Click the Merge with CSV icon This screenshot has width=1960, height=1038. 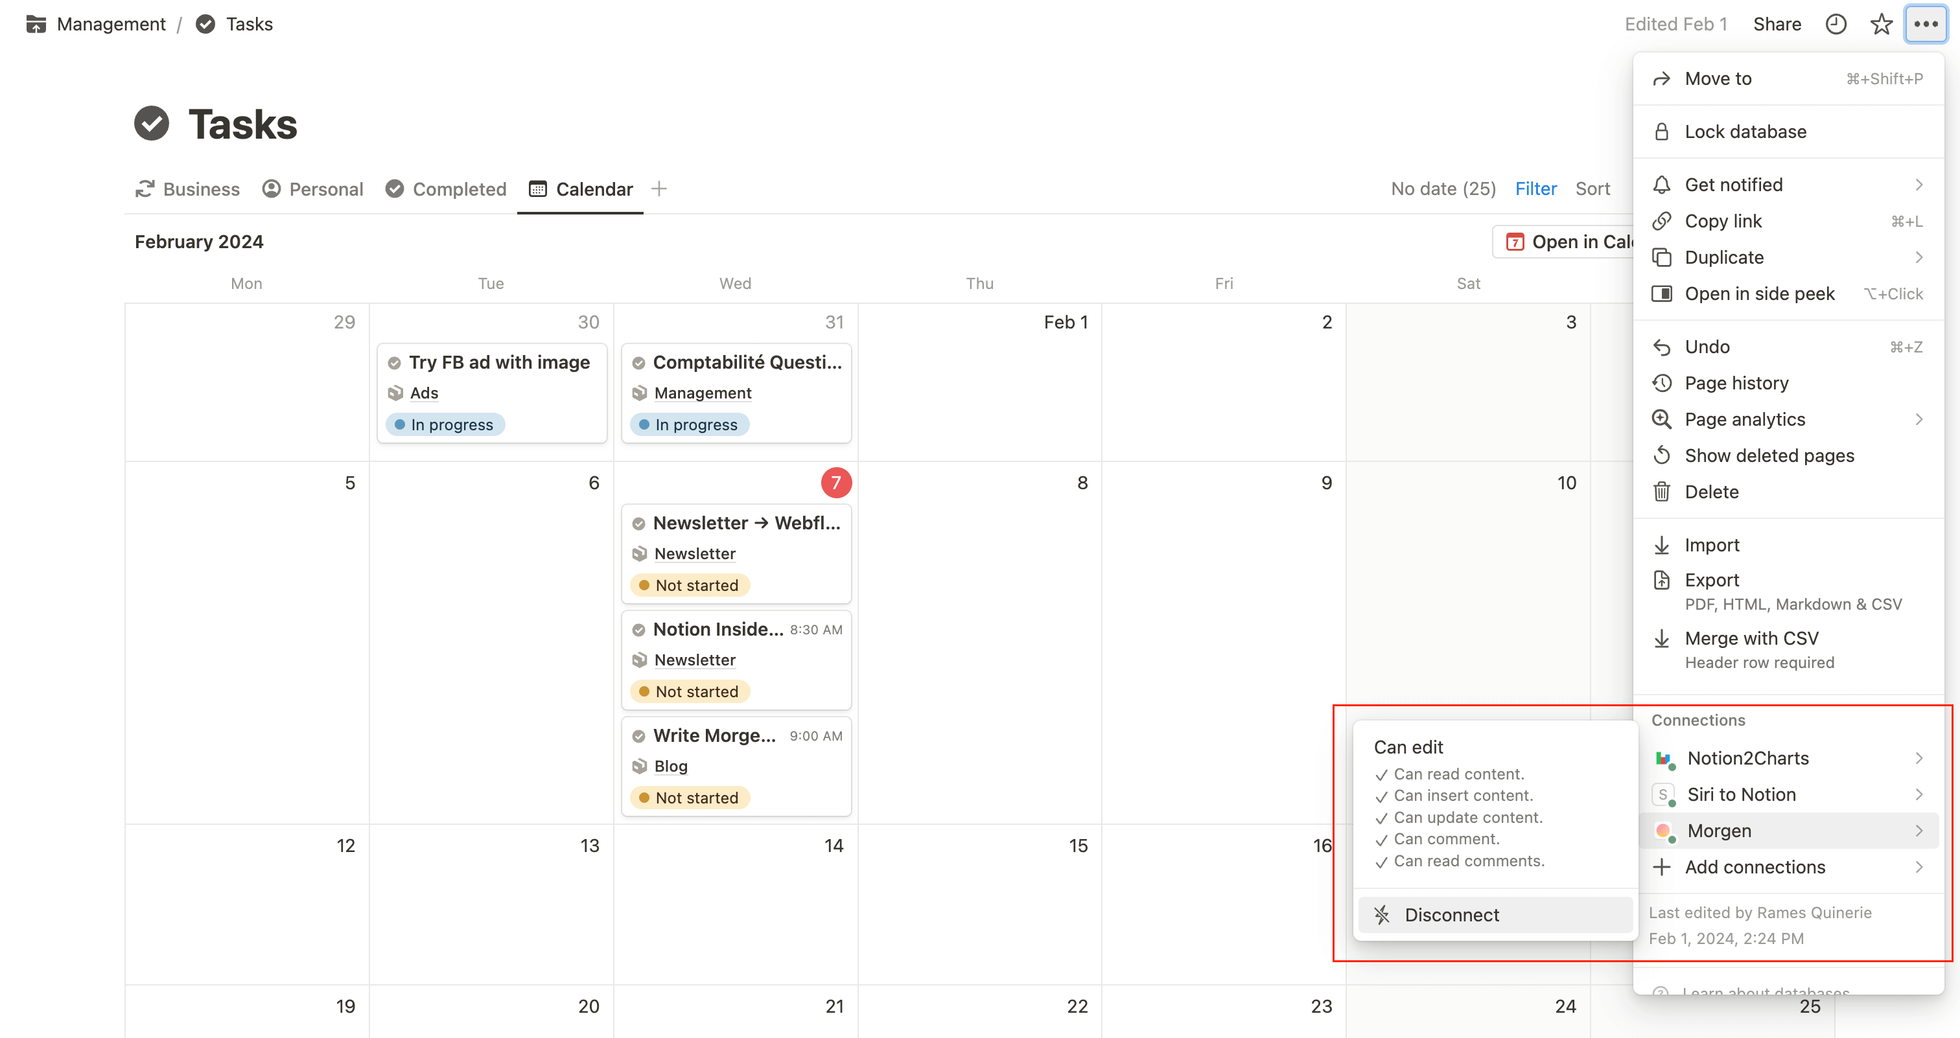point(1663,638)
